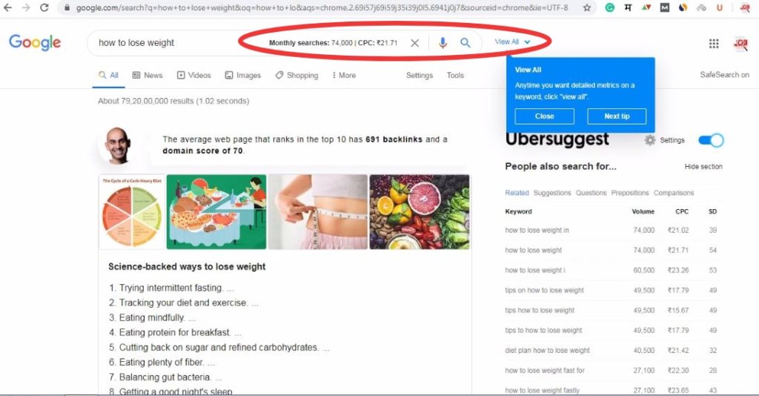Viewport: 759px width, 396px height.
Task: Reload the page using refresh icon
Action: [44, 7]
